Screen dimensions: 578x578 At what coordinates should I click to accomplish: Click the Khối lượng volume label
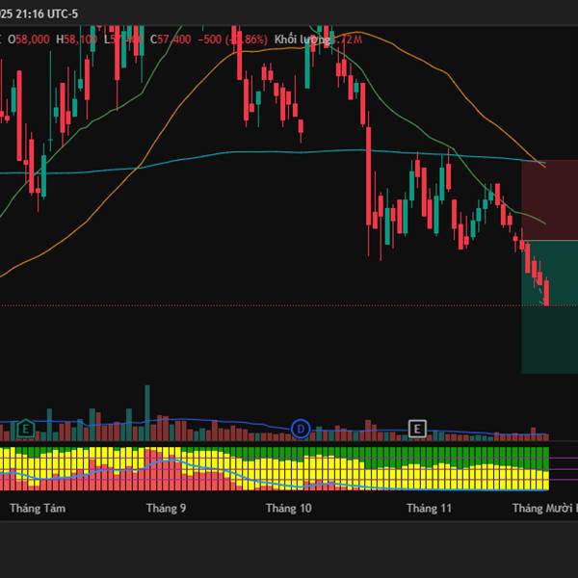(302, 39)
